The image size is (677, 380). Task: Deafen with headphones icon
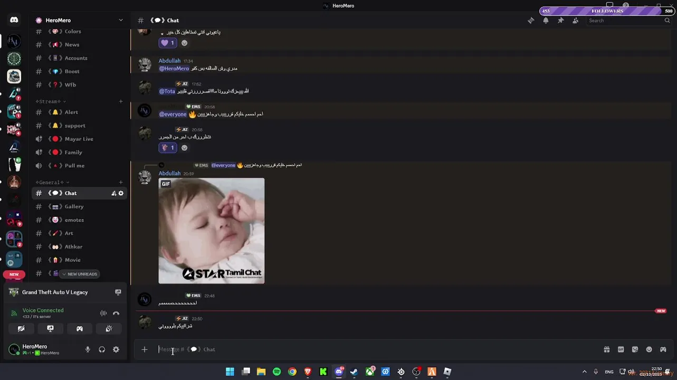point(102,349)
